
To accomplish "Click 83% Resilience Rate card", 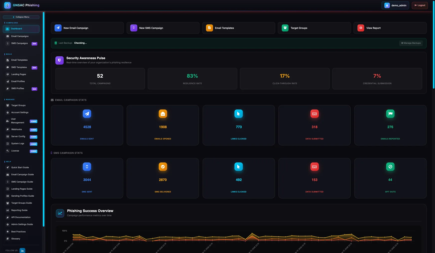I will (192, 79).
